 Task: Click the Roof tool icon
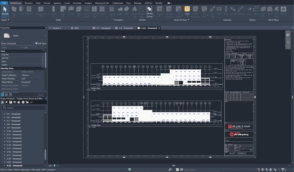(63, 9)
